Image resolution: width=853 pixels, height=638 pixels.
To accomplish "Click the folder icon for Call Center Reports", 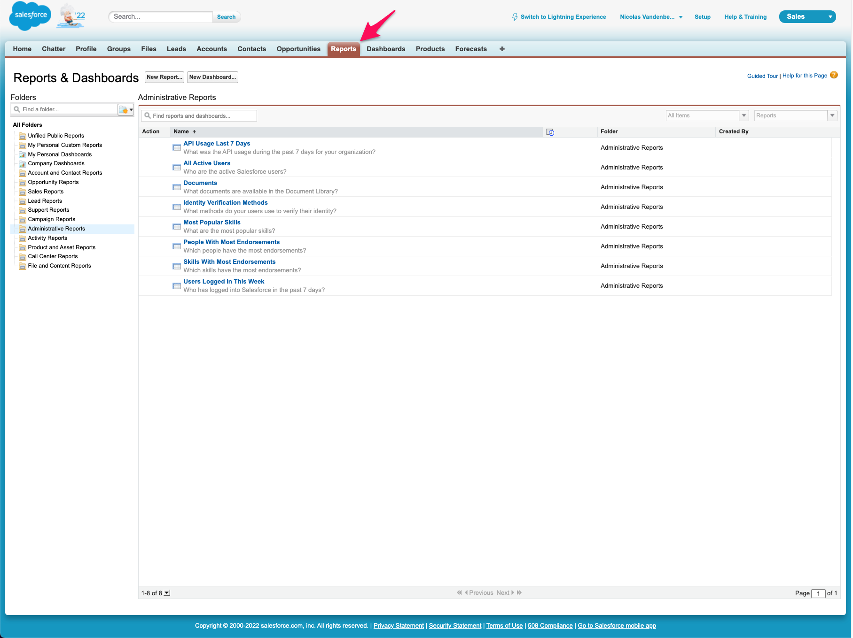I will tap(22, 257).
